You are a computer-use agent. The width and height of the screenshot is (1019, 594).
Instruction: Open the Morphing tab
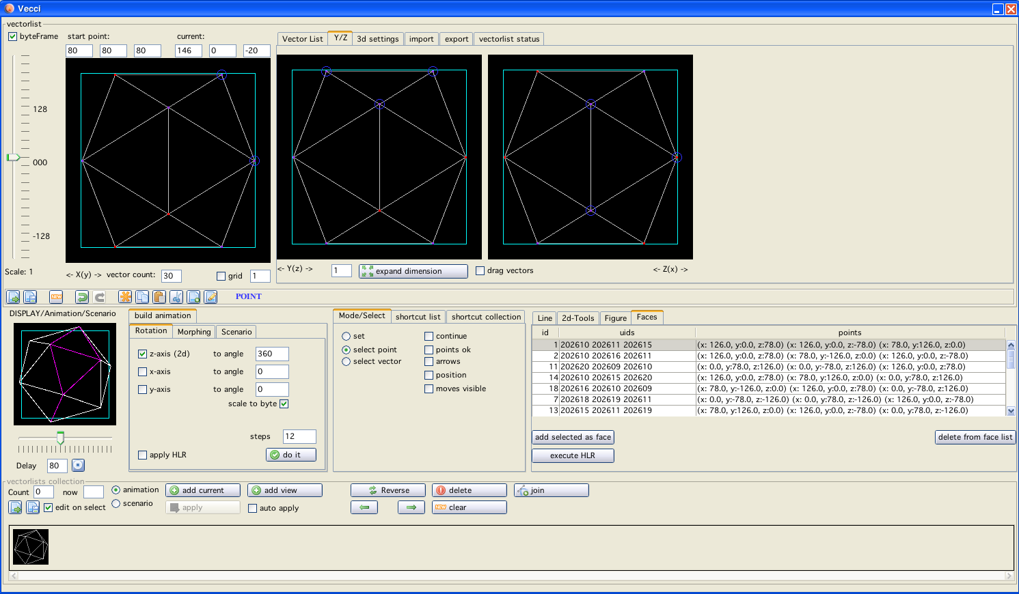pyautogui.click(x=194, y=332)
